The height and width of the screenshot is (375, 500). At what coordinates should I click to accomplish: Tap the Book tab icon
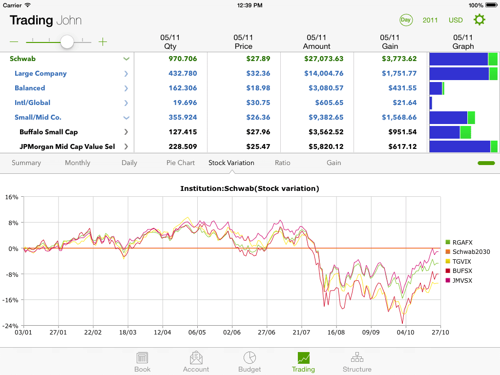point(142,358)
